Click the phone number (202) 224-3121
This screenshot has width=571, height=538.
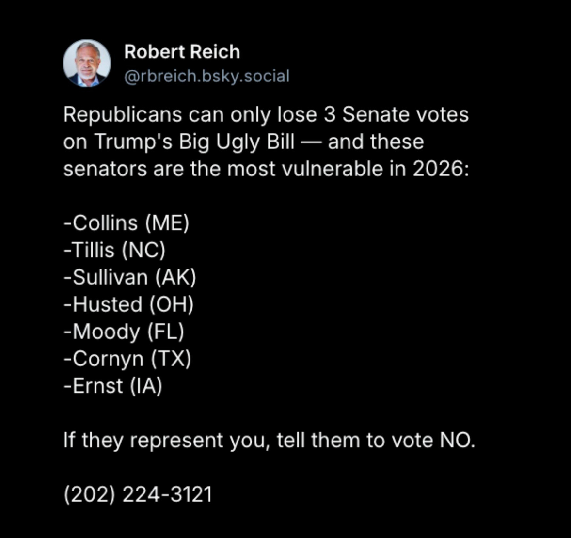coord(138,494)
